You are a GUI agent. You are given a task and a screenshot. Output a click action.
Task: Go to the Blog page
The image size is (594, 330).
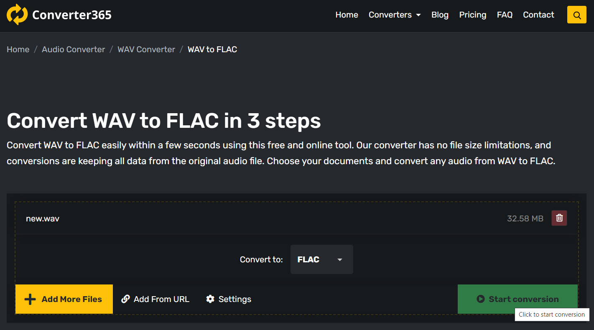click(440, 15)
